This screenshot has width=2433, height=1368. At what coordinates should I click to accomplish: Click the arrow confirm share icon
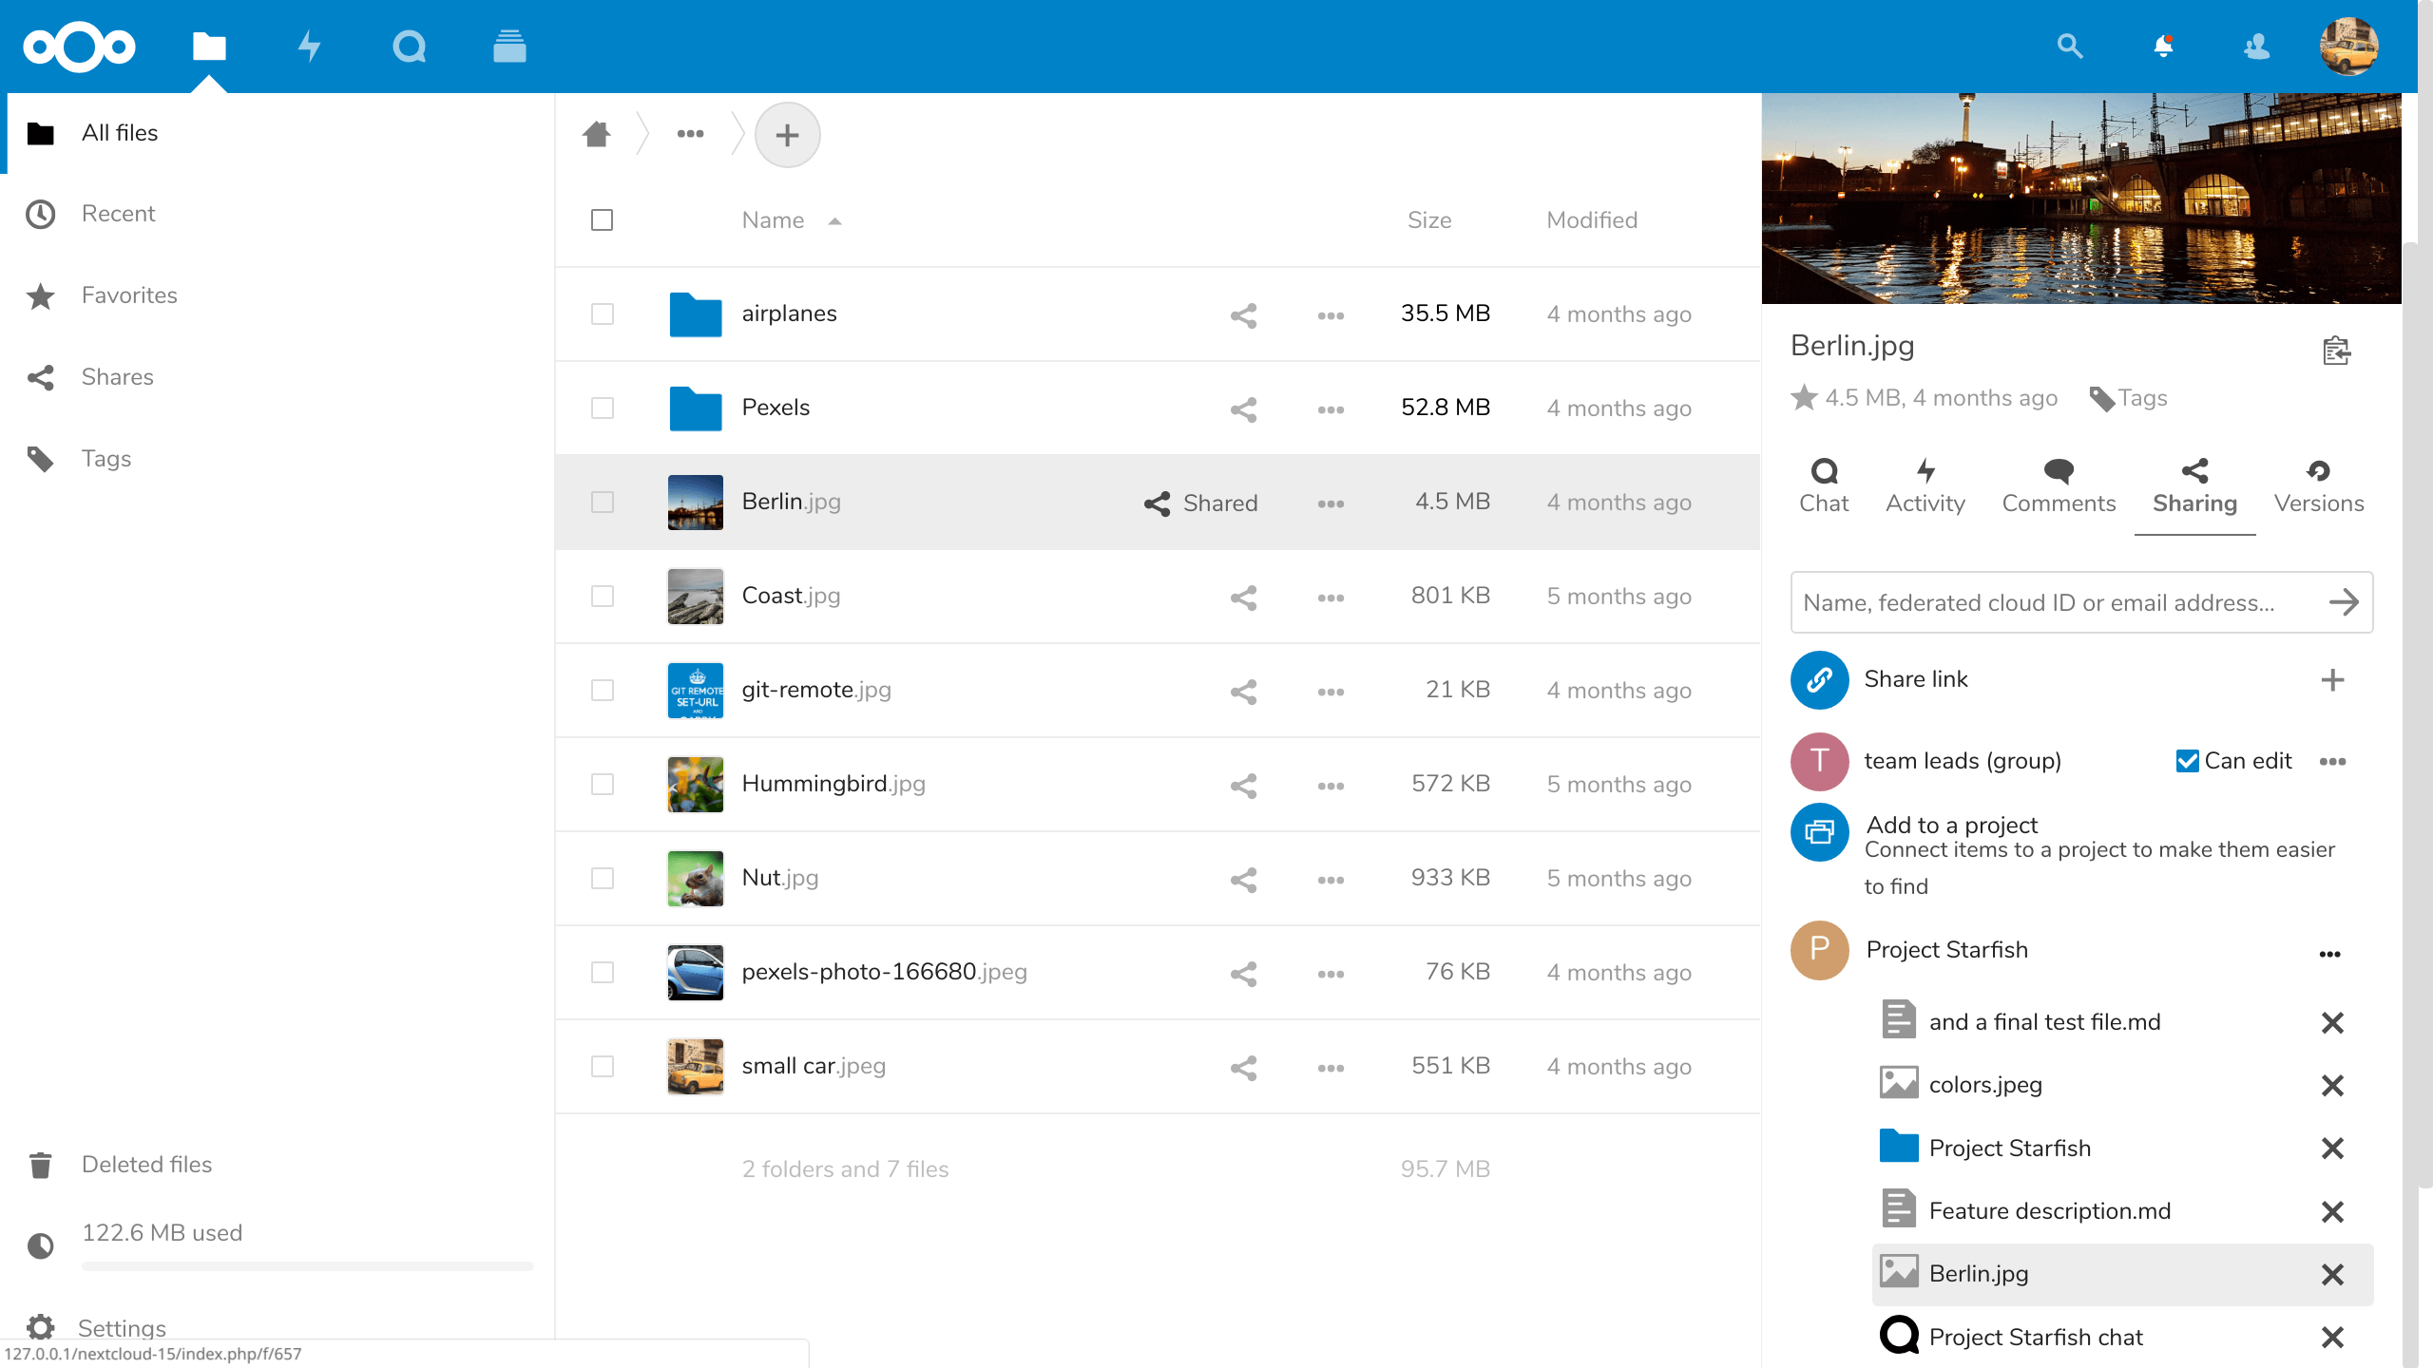(x=2344, y=602)
